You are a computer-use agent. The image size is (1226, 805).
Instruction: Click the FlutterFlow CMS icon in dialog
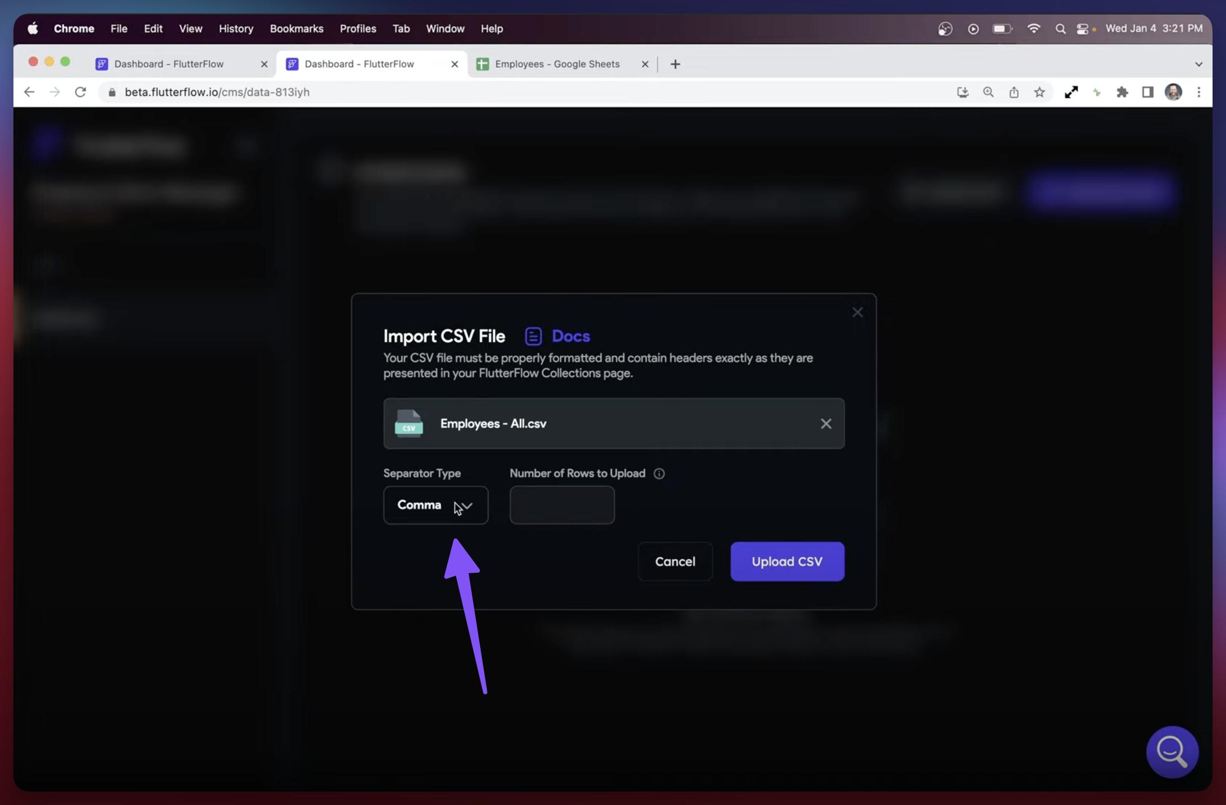533,334
